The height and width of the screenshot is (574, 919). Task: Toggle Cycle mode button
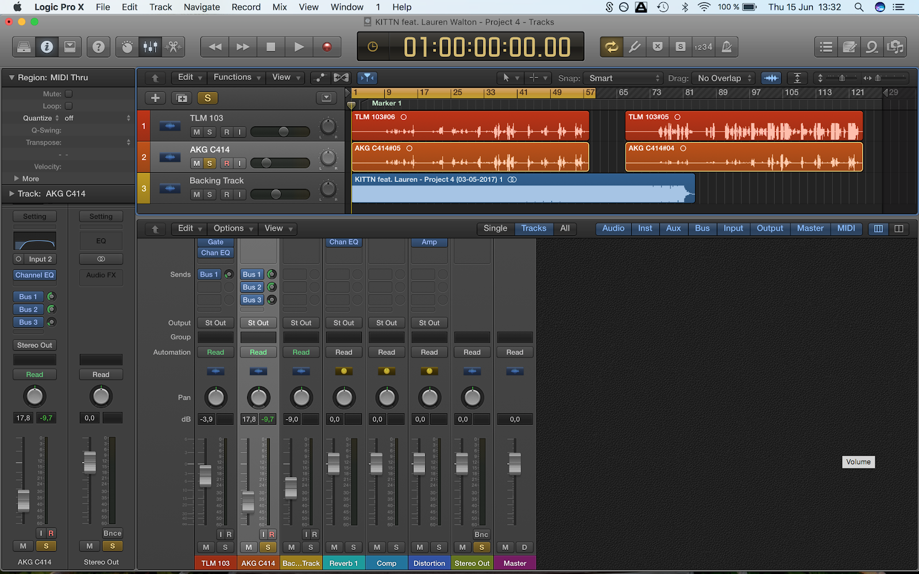(x=612, y=47)
